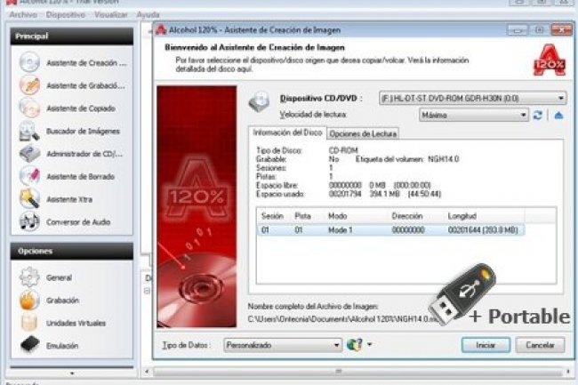Open the Archivo menu
The image size is (578, 385).
pos(23,15)
